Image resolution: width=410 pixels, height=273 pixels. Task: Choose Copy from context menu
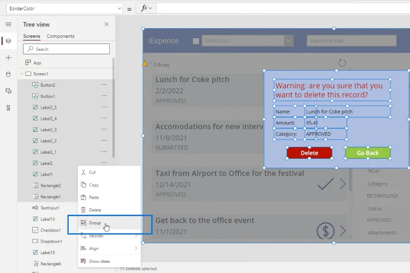click(109, 185)
